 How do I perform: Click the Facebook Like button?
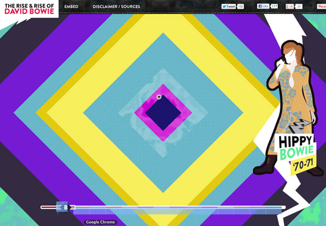coord(263,6)
